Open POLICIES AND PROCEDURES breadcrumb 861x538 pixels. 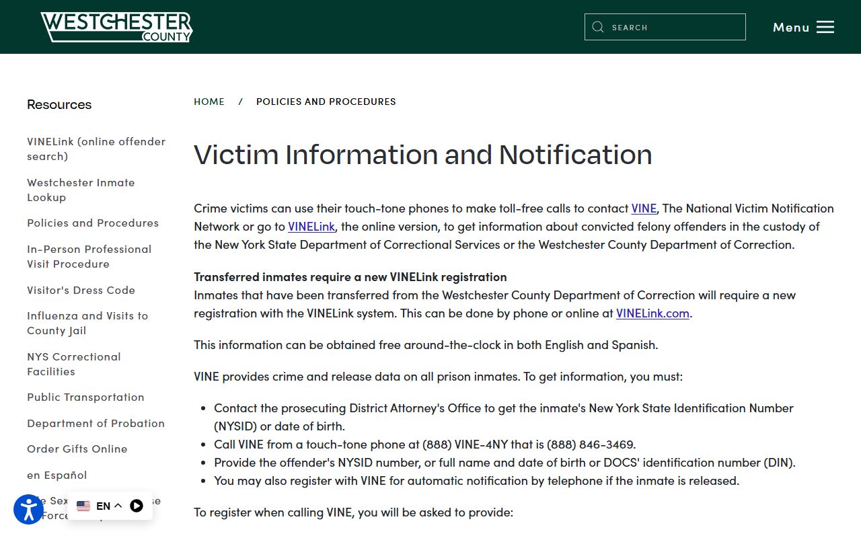326,102
